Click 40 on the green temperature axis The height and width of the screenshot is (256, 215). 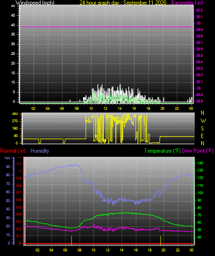coord(199,237)
